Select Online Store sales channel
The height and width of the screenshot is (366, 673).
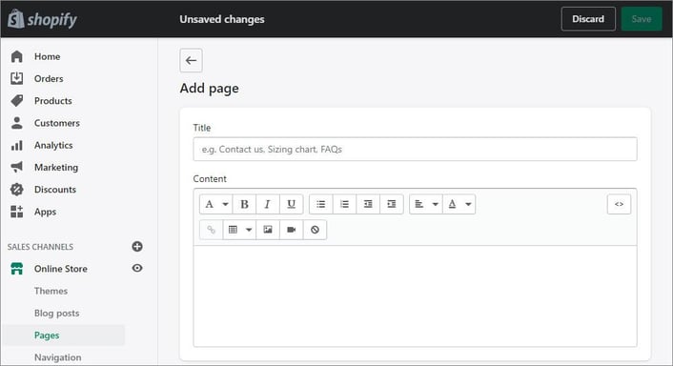(x=61, y=269)
